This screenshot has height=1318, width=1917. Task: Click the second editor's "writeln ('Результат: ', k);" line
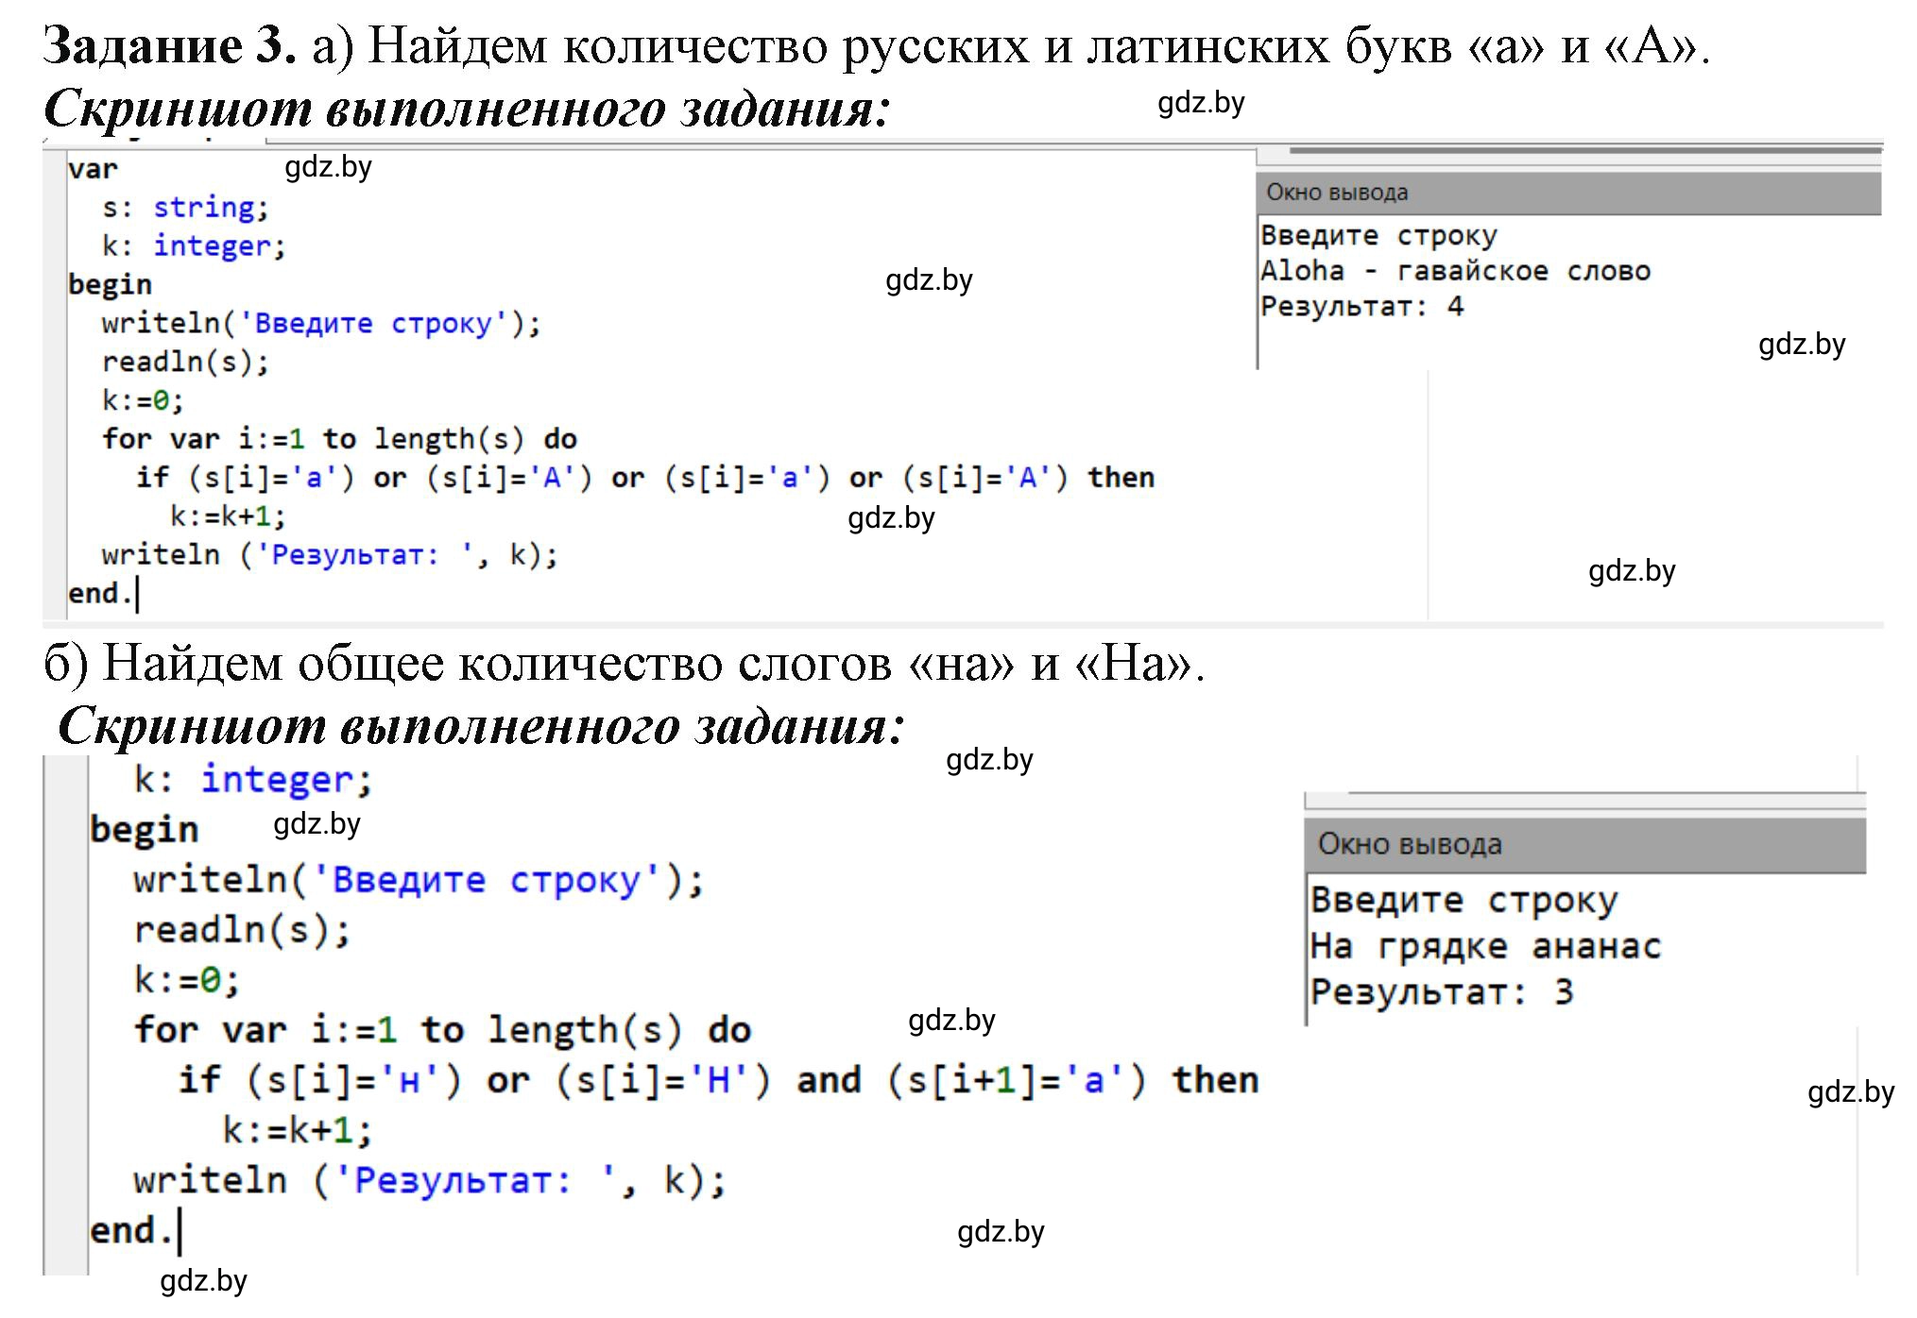pyautogui.click(x=430, y=1180)
